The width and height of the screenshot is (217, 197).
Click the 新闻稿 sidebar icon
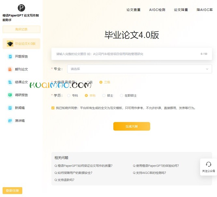coord(10,108)
